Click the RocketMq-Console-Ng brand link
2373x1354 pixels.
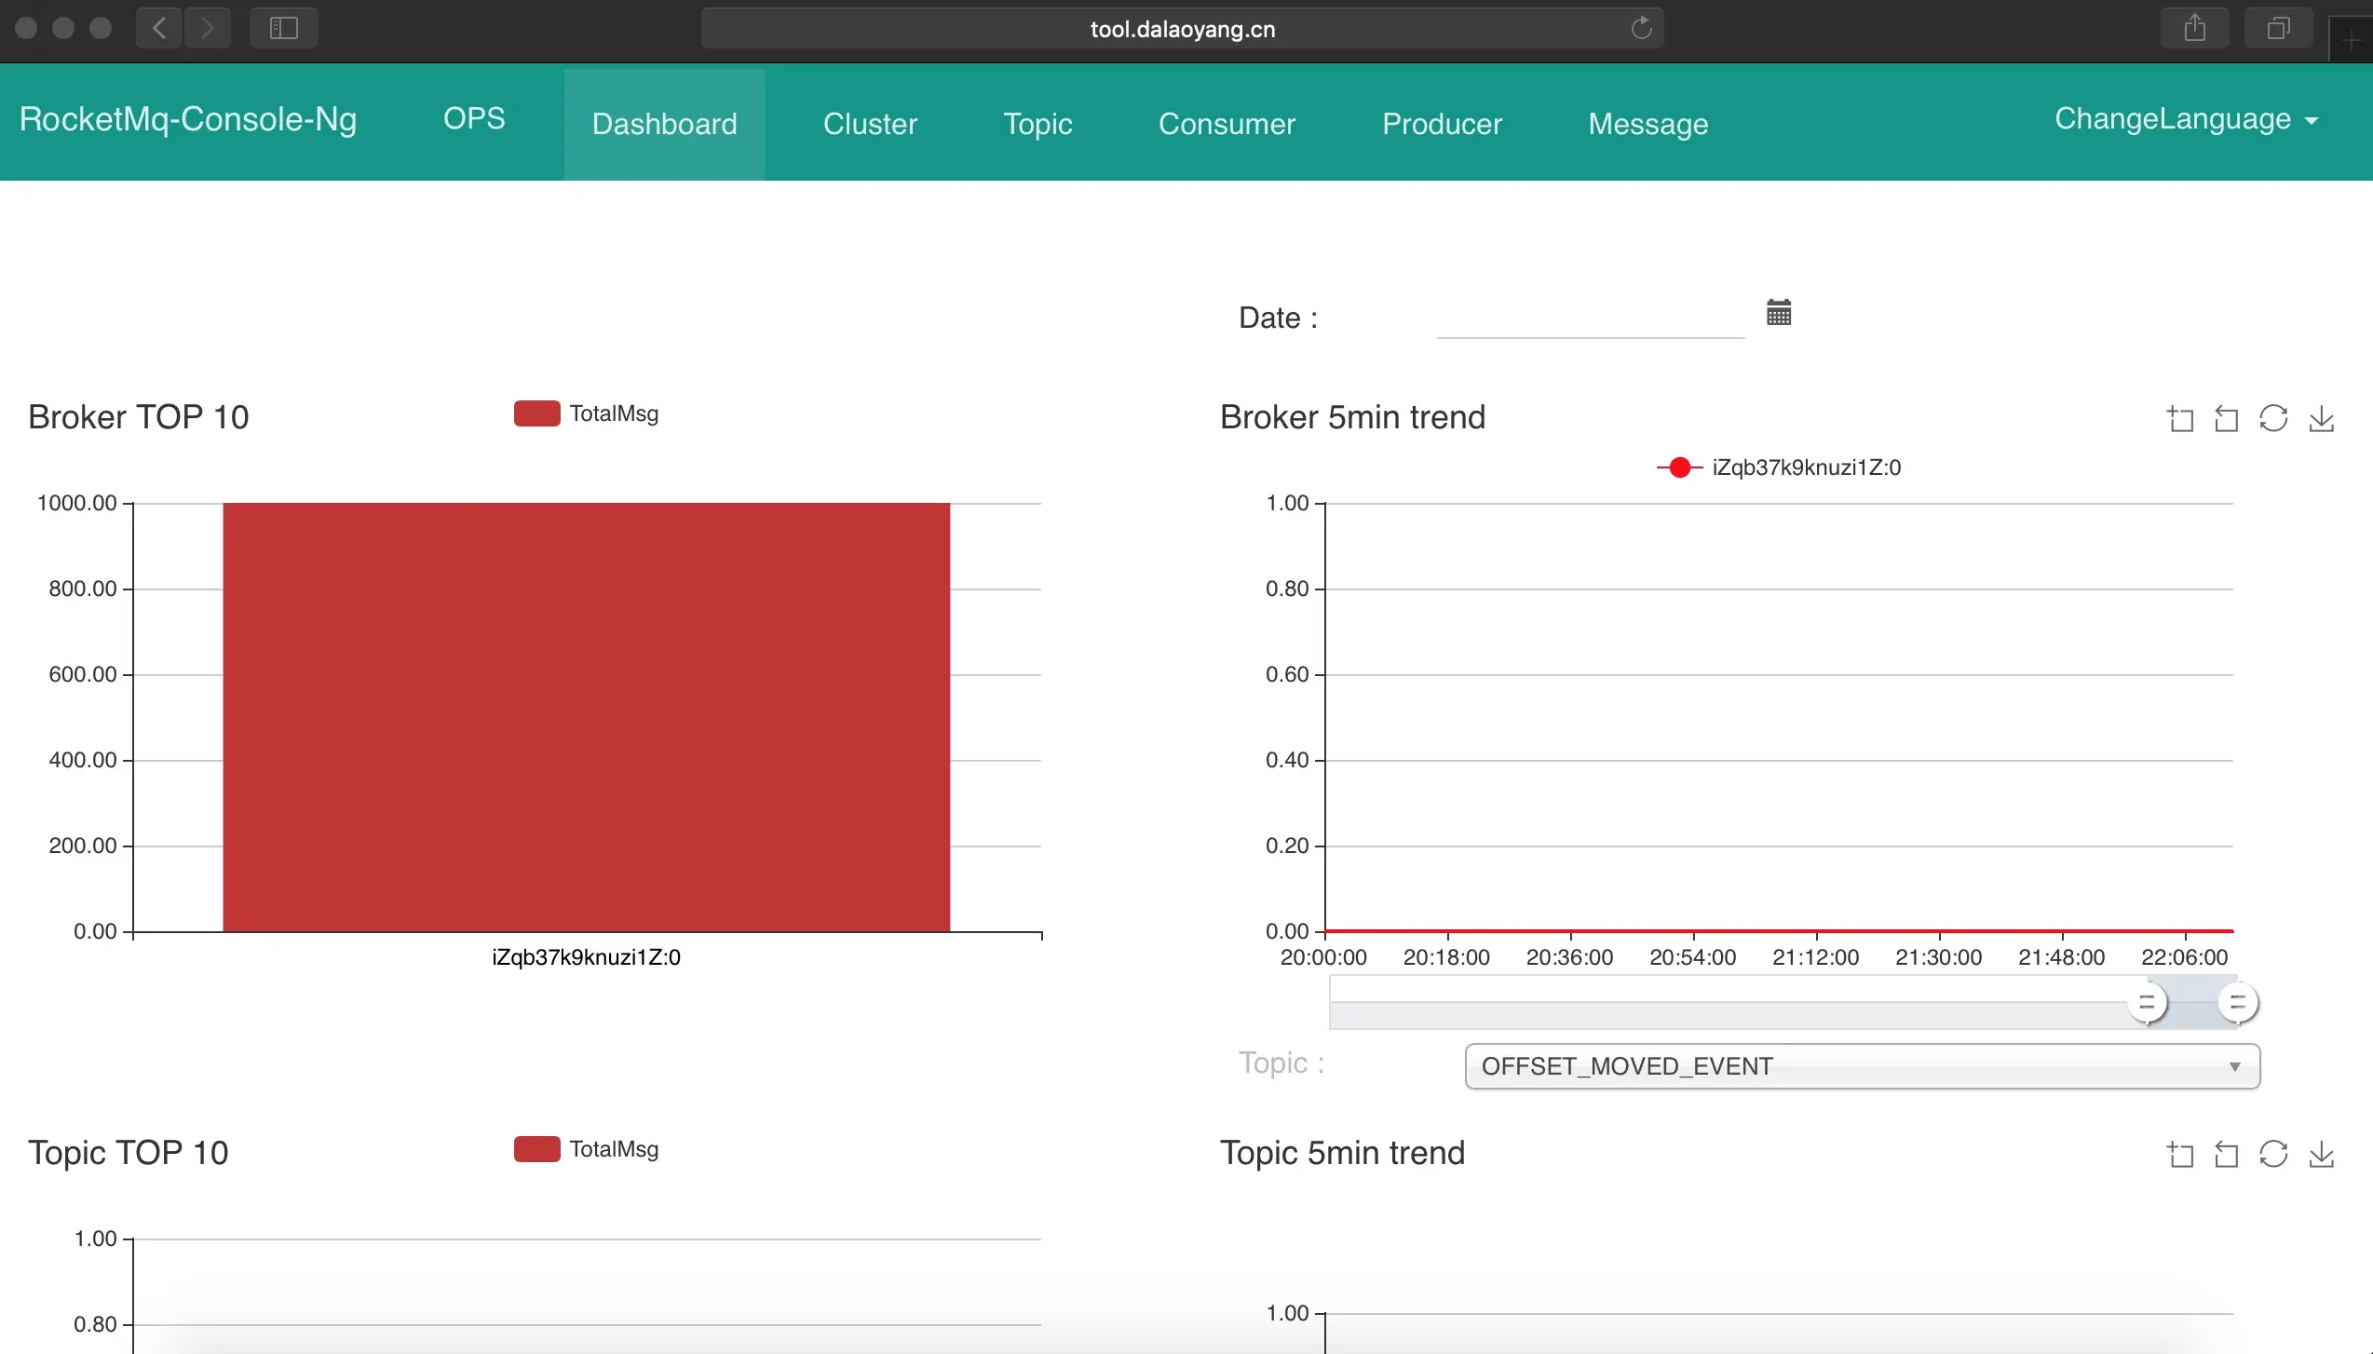[188, 119]
